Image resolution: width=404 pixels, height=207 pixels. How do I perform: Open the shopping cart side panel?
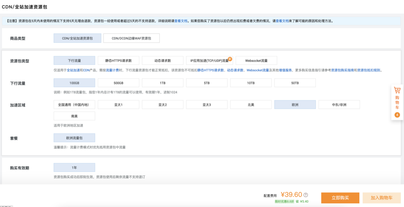(397, 98)
